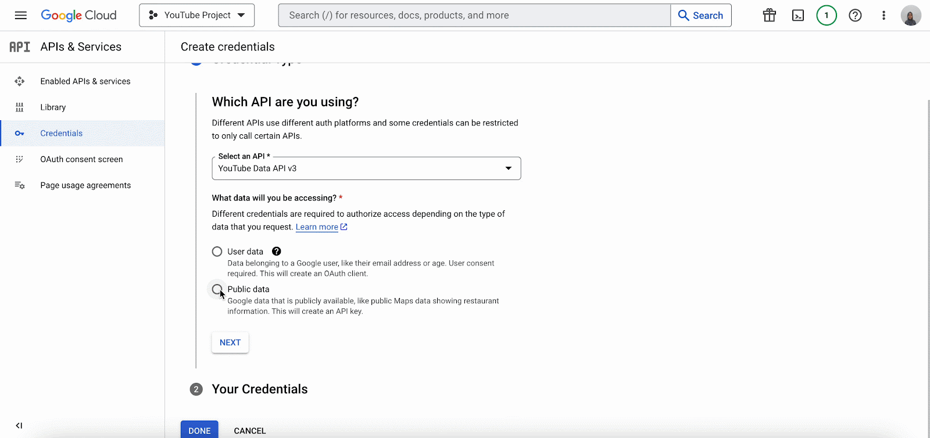Click the API icon beside APIs & Services
Image resolution: width=930 pixels, height=438 pixels.
[20, 46]
